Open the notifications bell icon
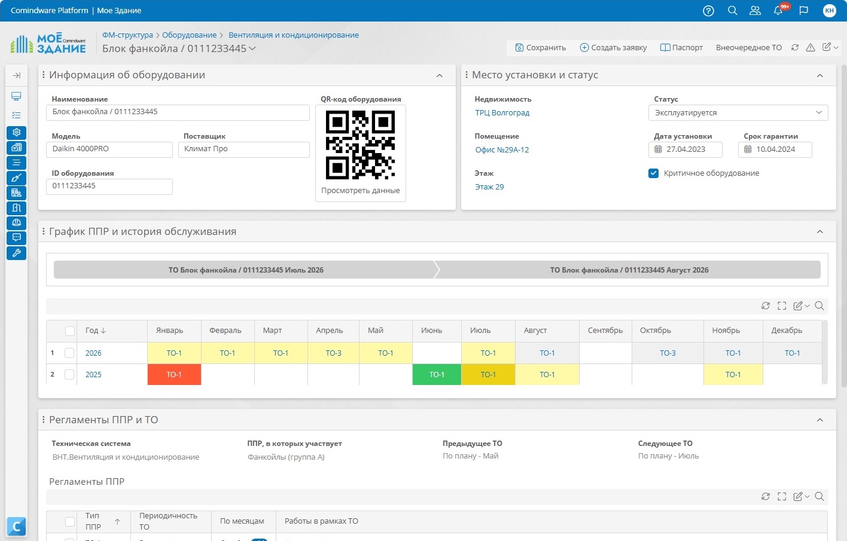 tap(778, 11)
